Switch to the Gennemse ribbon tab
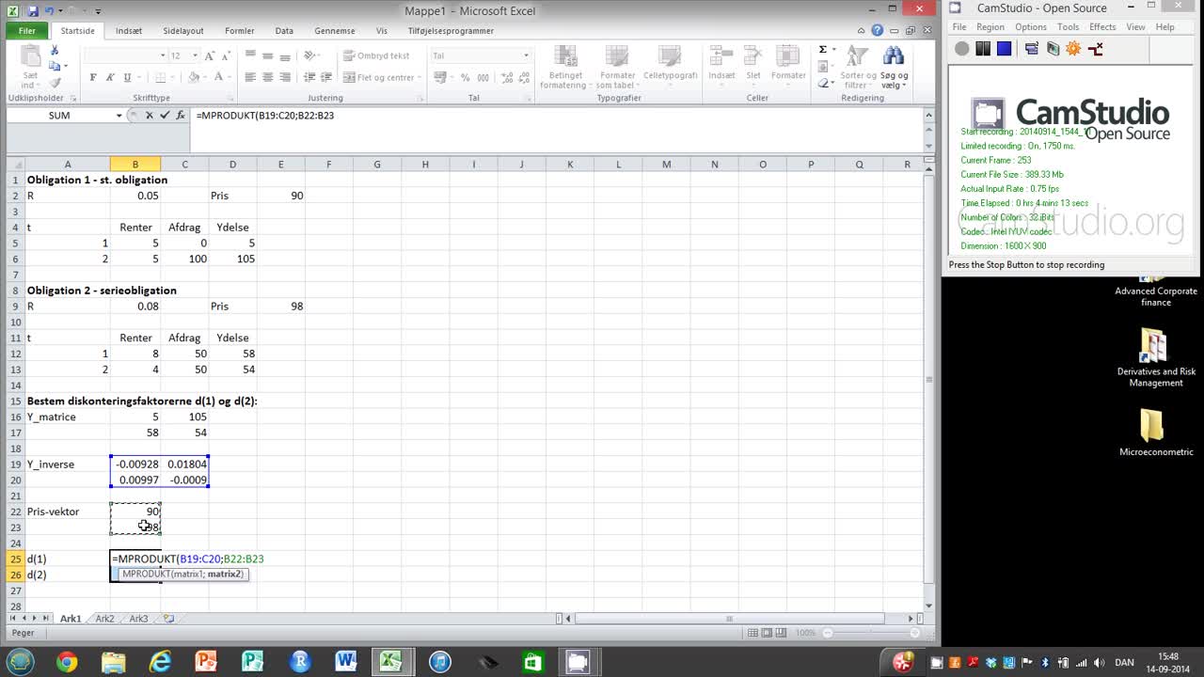Image resolution: width=1204 pixels, height=677 pixels. (x=335, y=30)
